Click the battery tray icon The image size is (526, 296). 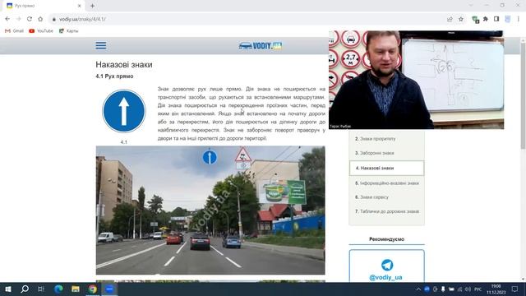451,289
